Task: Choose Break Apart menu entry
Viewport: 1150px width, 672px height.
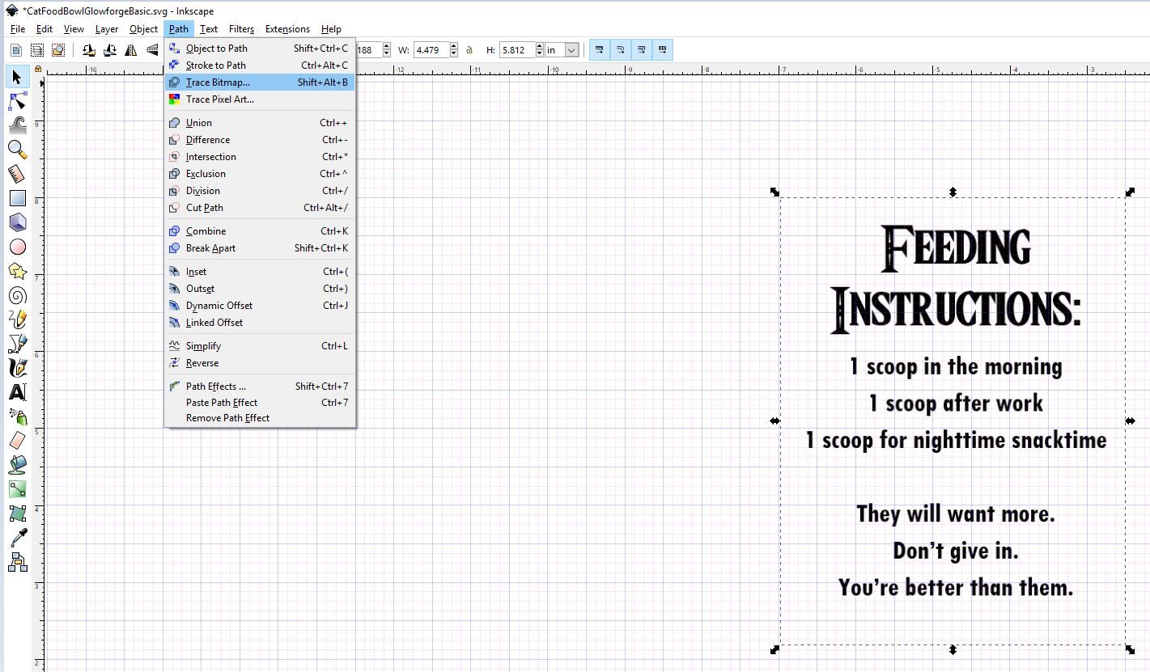Action: (x=259, y=248)
